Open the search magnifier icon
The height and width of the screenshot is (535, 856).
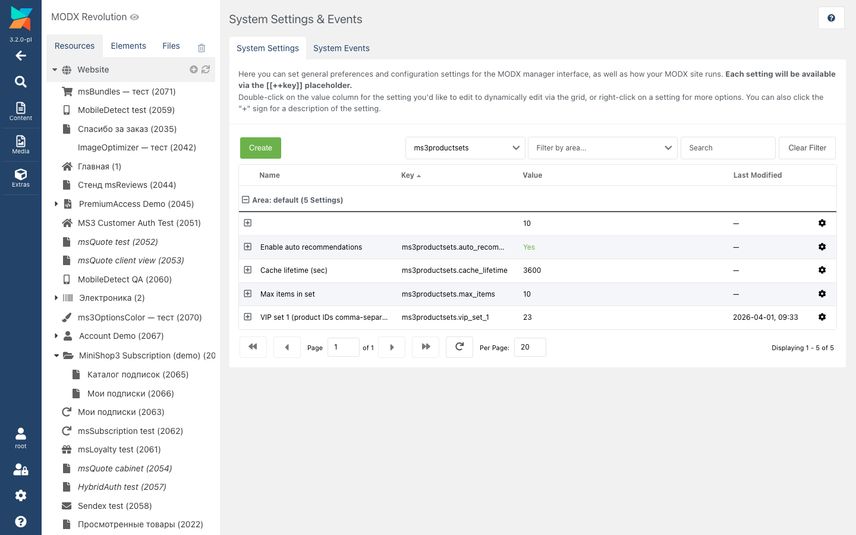pyautogui.click(x=21, y=81)
